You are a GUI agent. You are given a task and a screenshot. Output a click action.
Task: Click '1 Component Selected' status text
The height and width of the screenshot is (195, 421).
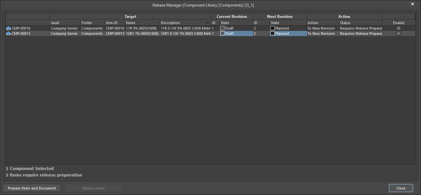[30, 168]
